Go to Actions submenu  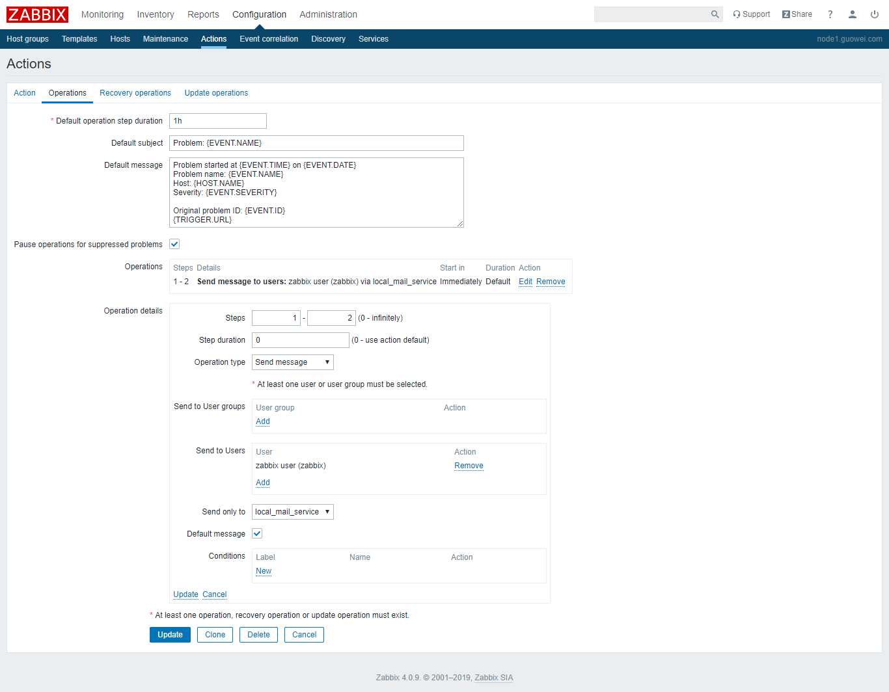point(213,39)
